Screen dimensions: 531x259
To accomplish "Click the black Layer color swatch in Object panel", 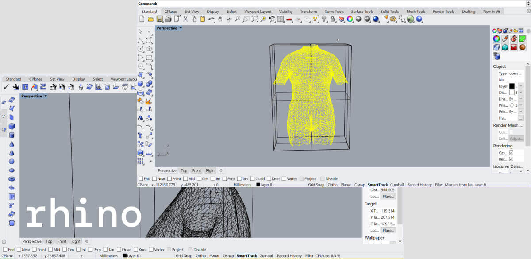I will coord(512,86).
